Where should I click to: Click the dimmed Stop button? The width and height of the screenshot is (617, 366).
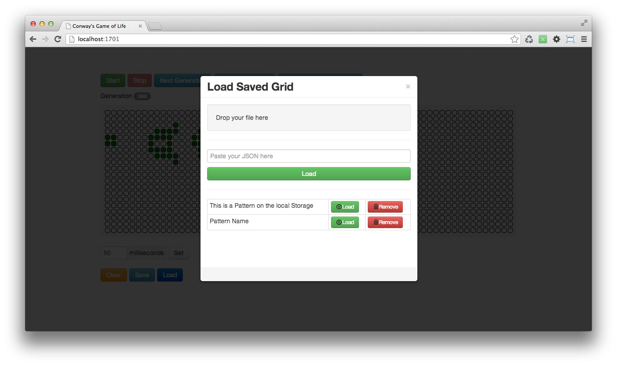pos(139,80)
